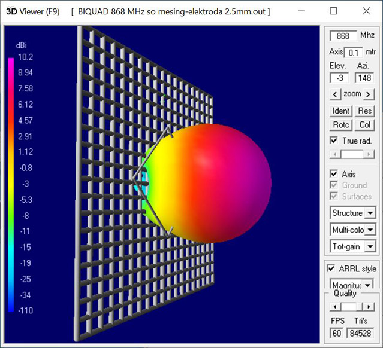Click the Col color button
Screen dimensions: 383x348
[364, 125]
